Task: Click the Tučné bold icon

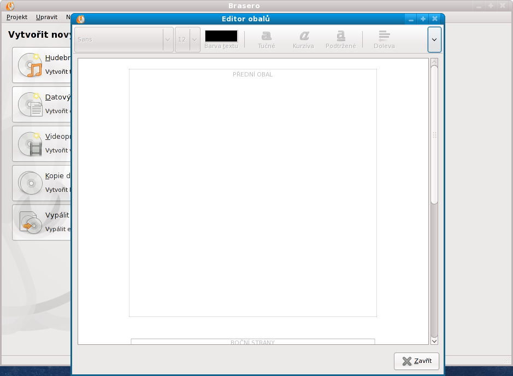Action: [267, 36]
